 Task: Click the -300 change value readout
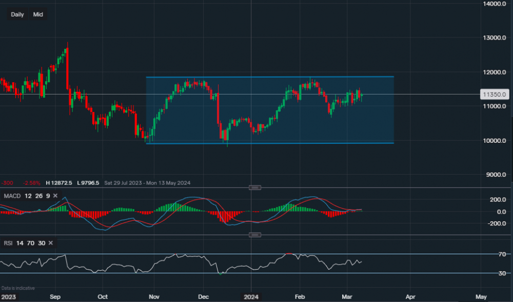7,183
